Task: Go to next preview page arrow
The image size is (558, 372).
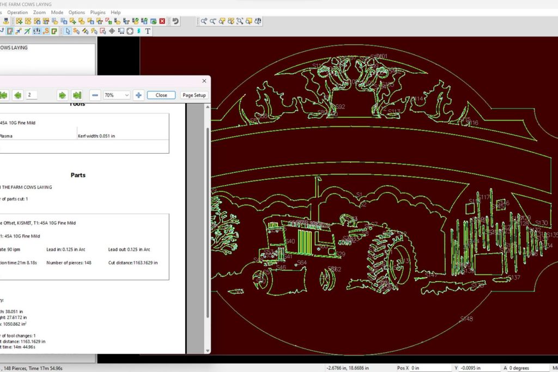Action: click(x=62, y=95)
